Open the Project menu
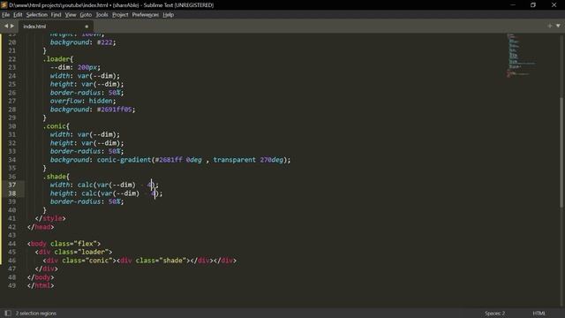This screenshot has height=318, width=565. pos(120,15)
